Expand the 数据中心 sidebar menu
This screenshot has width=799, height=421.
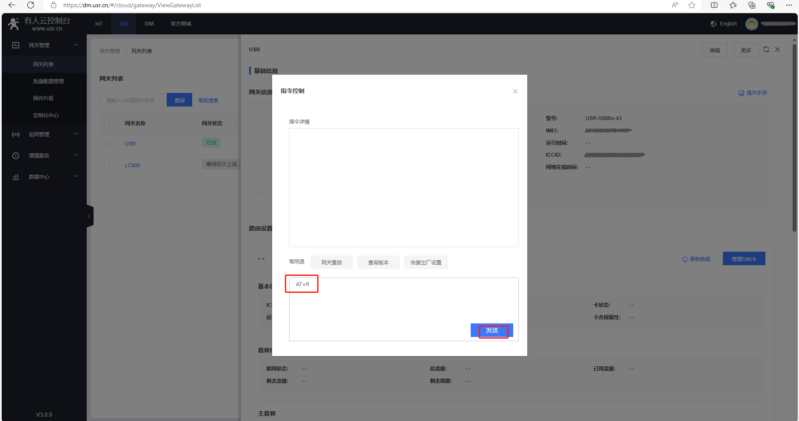pos(45,177)
